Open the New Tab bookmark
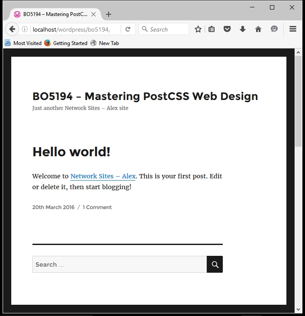This screenshot has width=305, height=316. pos(105,43)
